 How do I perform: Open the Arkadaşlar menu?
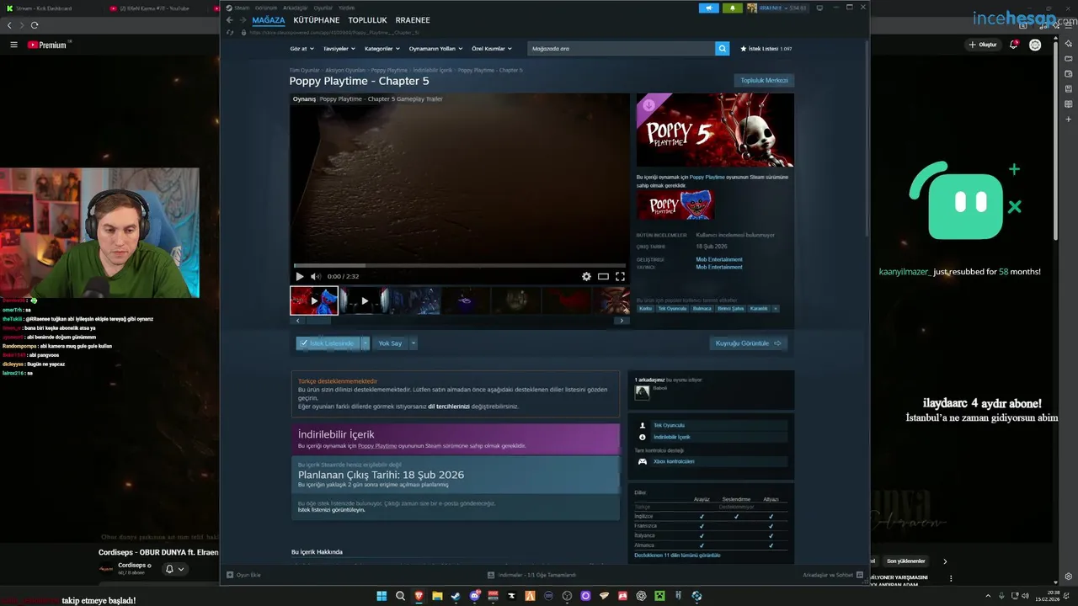click(295, 8)
